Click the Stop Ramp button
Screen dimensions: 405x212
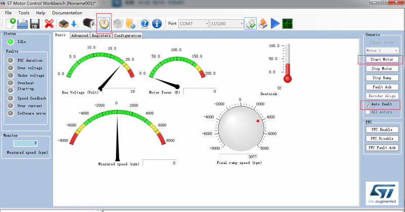coord(382,78)
